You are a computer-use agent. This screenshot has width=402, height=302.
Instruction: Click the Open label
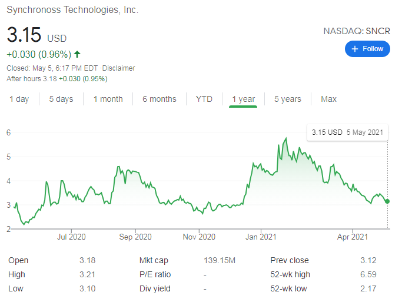click(x=18, y=260)
